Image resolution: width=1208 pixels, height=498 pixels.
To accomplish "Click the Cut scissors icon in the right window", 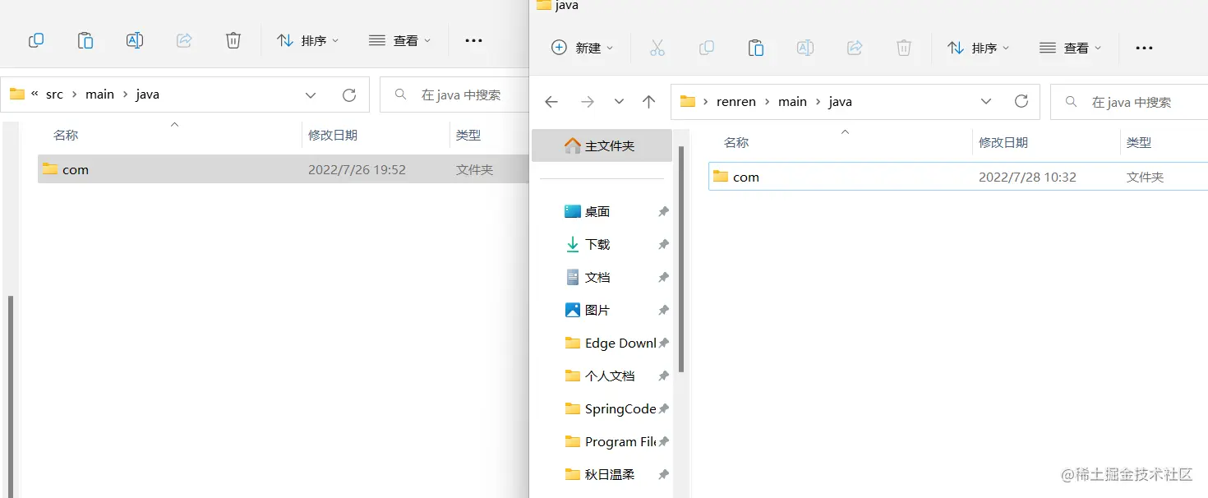I will tap(657, 48).
